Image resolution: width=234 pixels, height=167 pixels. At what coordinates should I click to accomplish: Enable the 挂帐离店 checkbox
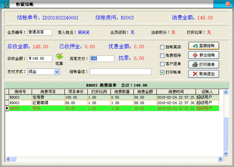point(162,47)
